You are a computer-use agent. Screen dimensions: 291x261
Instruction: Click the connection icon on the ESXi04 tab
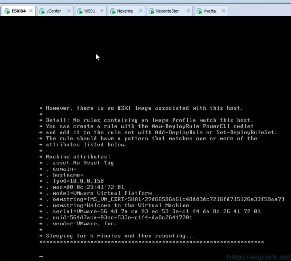click(8, 11)
